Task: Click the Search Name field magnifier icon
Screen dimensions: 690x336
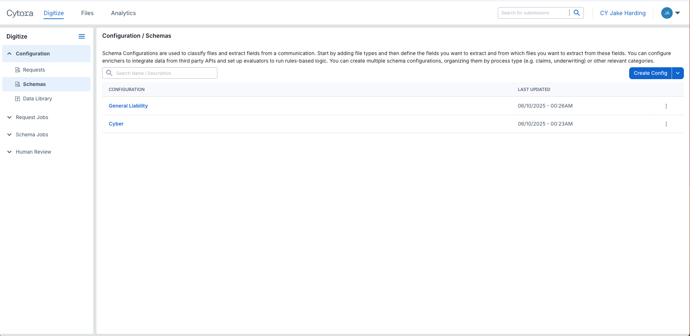Action: [x=109, y=73]
